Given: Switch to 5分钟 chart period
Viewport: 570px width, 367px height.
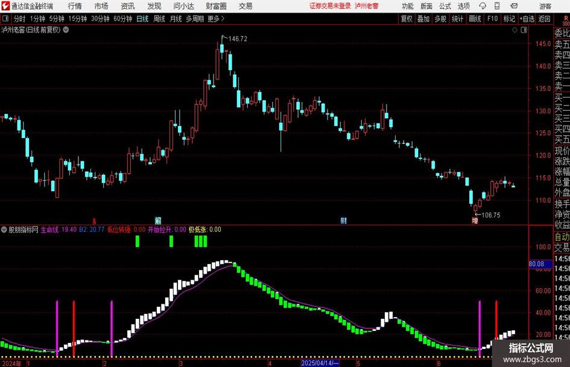Looking at the screenshot, I should tap(57, 19).
